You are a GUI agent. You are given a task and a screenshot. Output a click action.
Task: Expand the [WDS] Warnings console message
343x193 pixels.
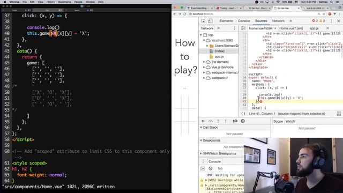pos(206,180)
